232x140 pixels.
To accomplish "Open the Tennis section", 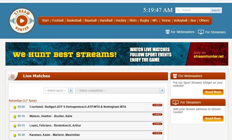I will click(166, 21).
